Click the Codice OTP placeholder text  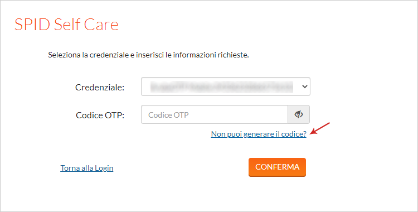pos(168,115)
